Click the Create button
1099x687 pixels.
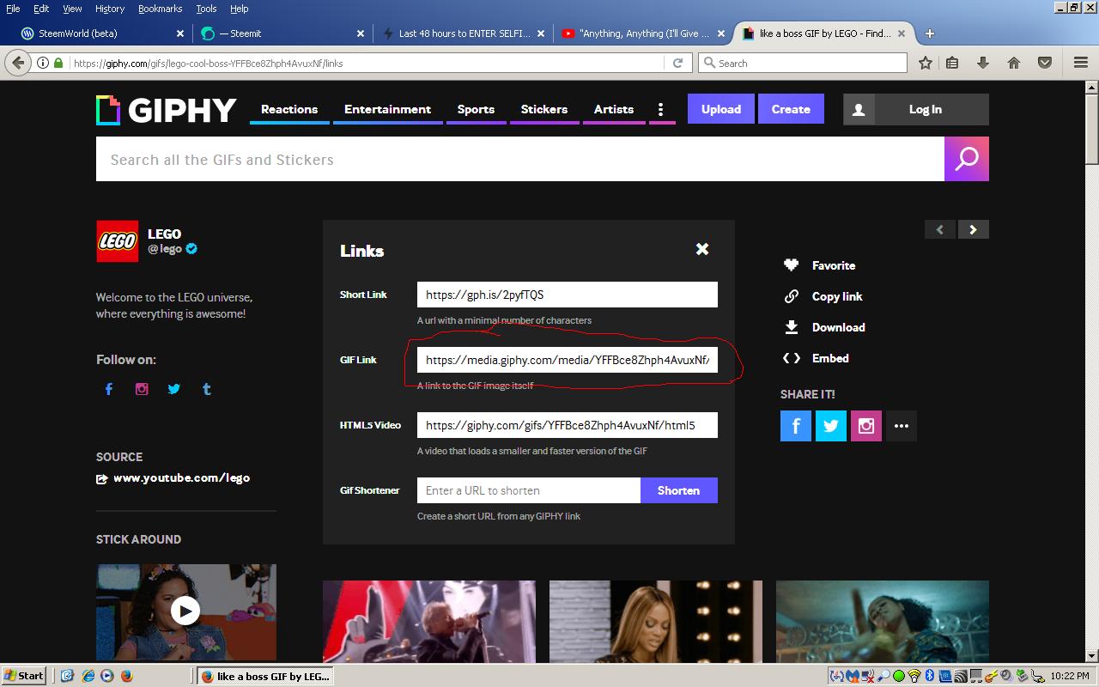791,109
